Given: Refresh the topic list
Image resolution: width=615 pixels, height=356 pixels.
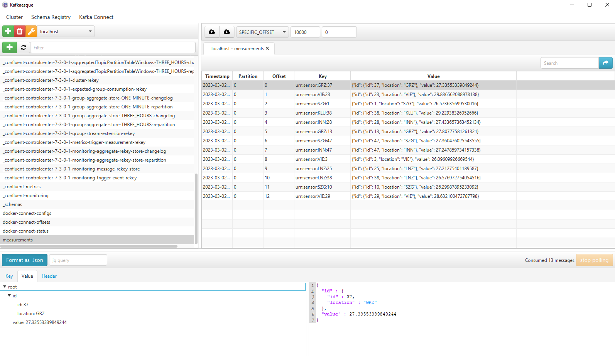Looking at the screenshot, I should click(24, 47).
